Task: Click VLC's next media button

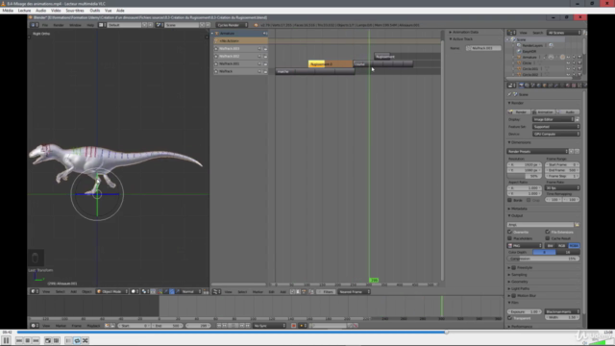Action: pyautogui.click(x=36, y=340)
